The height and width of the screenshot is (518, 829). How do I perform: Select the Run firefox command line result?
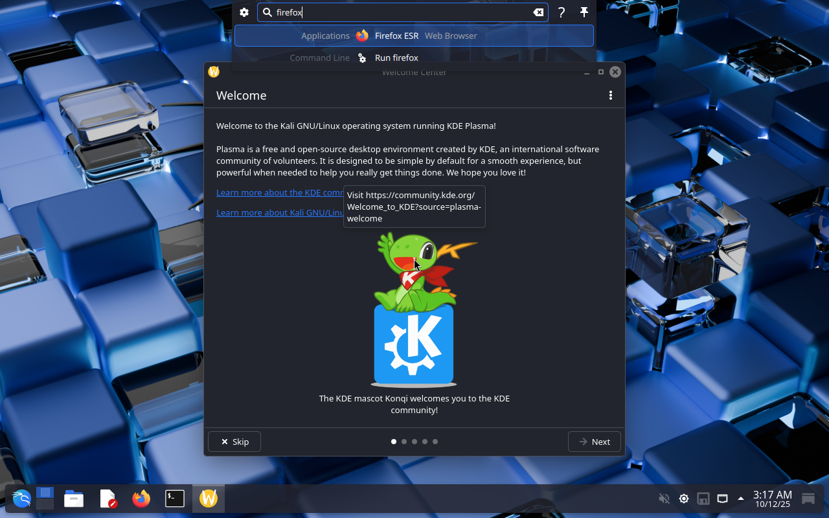[396, 58]
